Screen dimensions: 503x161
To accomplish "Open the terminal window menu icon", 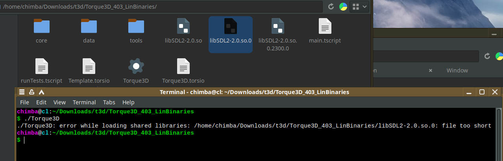I will click(22, 92).
